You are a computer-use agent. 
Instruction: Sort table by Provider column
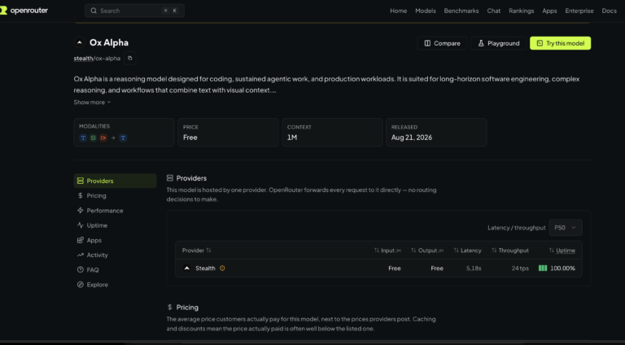(196, 250)
